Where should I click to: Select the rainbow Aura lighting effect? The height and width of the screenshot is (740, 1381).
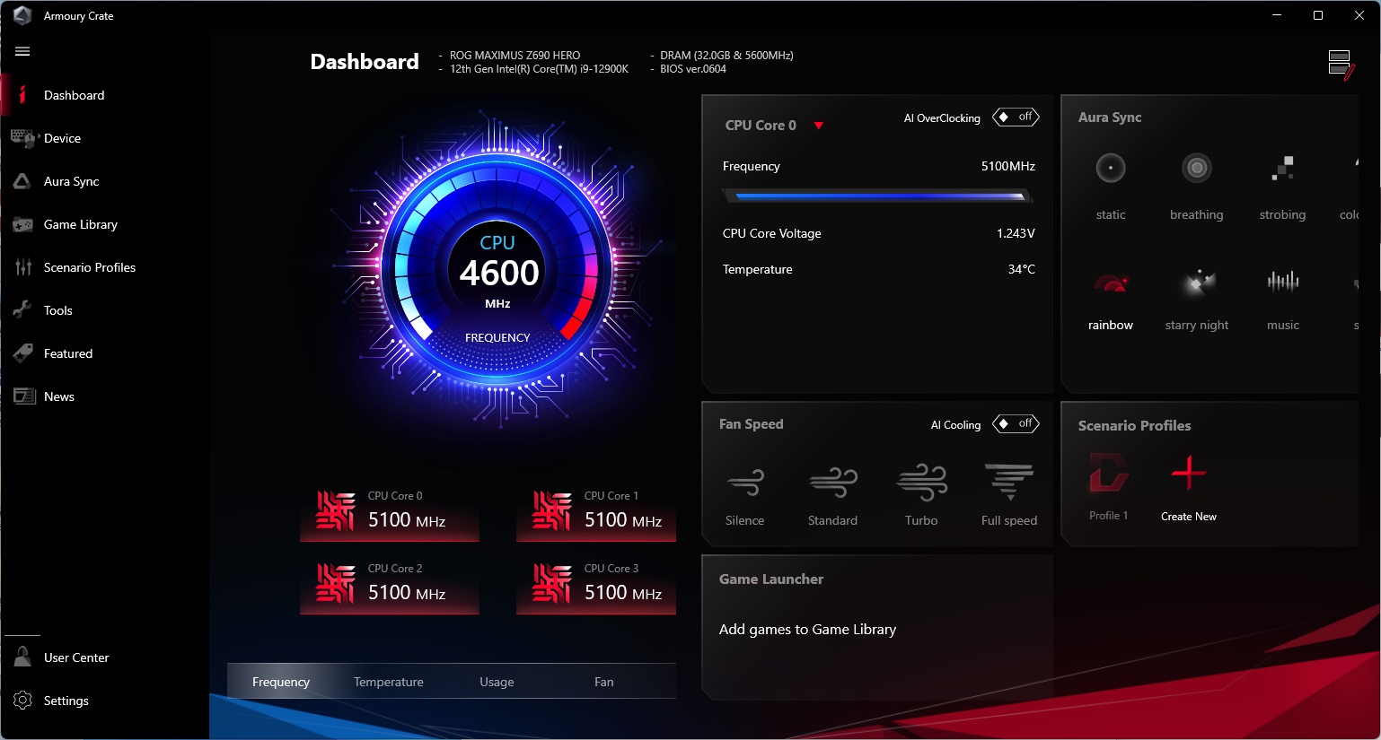tap(1111, 283)
